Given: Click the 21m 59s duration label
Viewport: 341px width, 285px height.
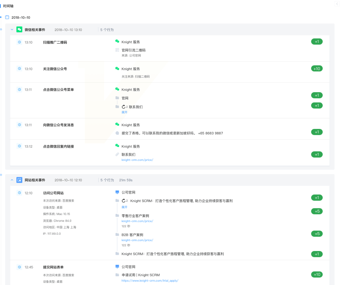Looking at the screenshot, I should pyautogui.click(x=126, y=180).
